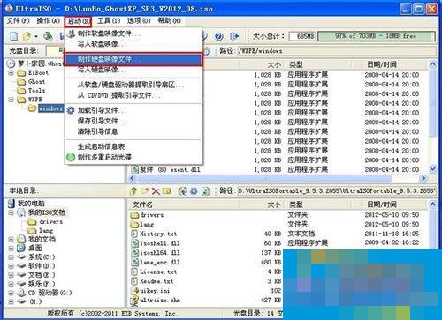Click the gear icon beside 加载引导文件
442x320 pixels.
click(71, 110)
